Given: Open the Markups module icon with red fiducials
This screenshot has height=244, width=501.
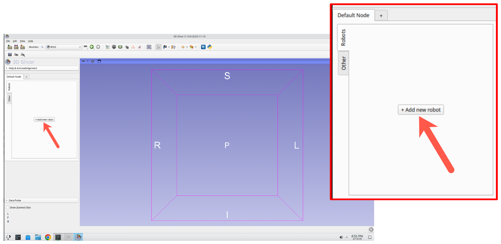Looking at the screenshot, I should click(x=133, y=47).
